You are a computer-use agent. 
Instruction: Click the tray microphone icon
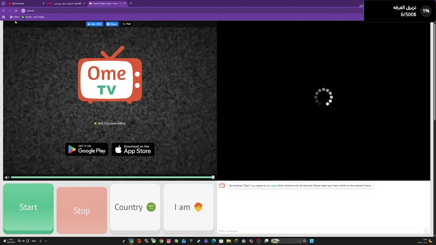tap(40, 241)
